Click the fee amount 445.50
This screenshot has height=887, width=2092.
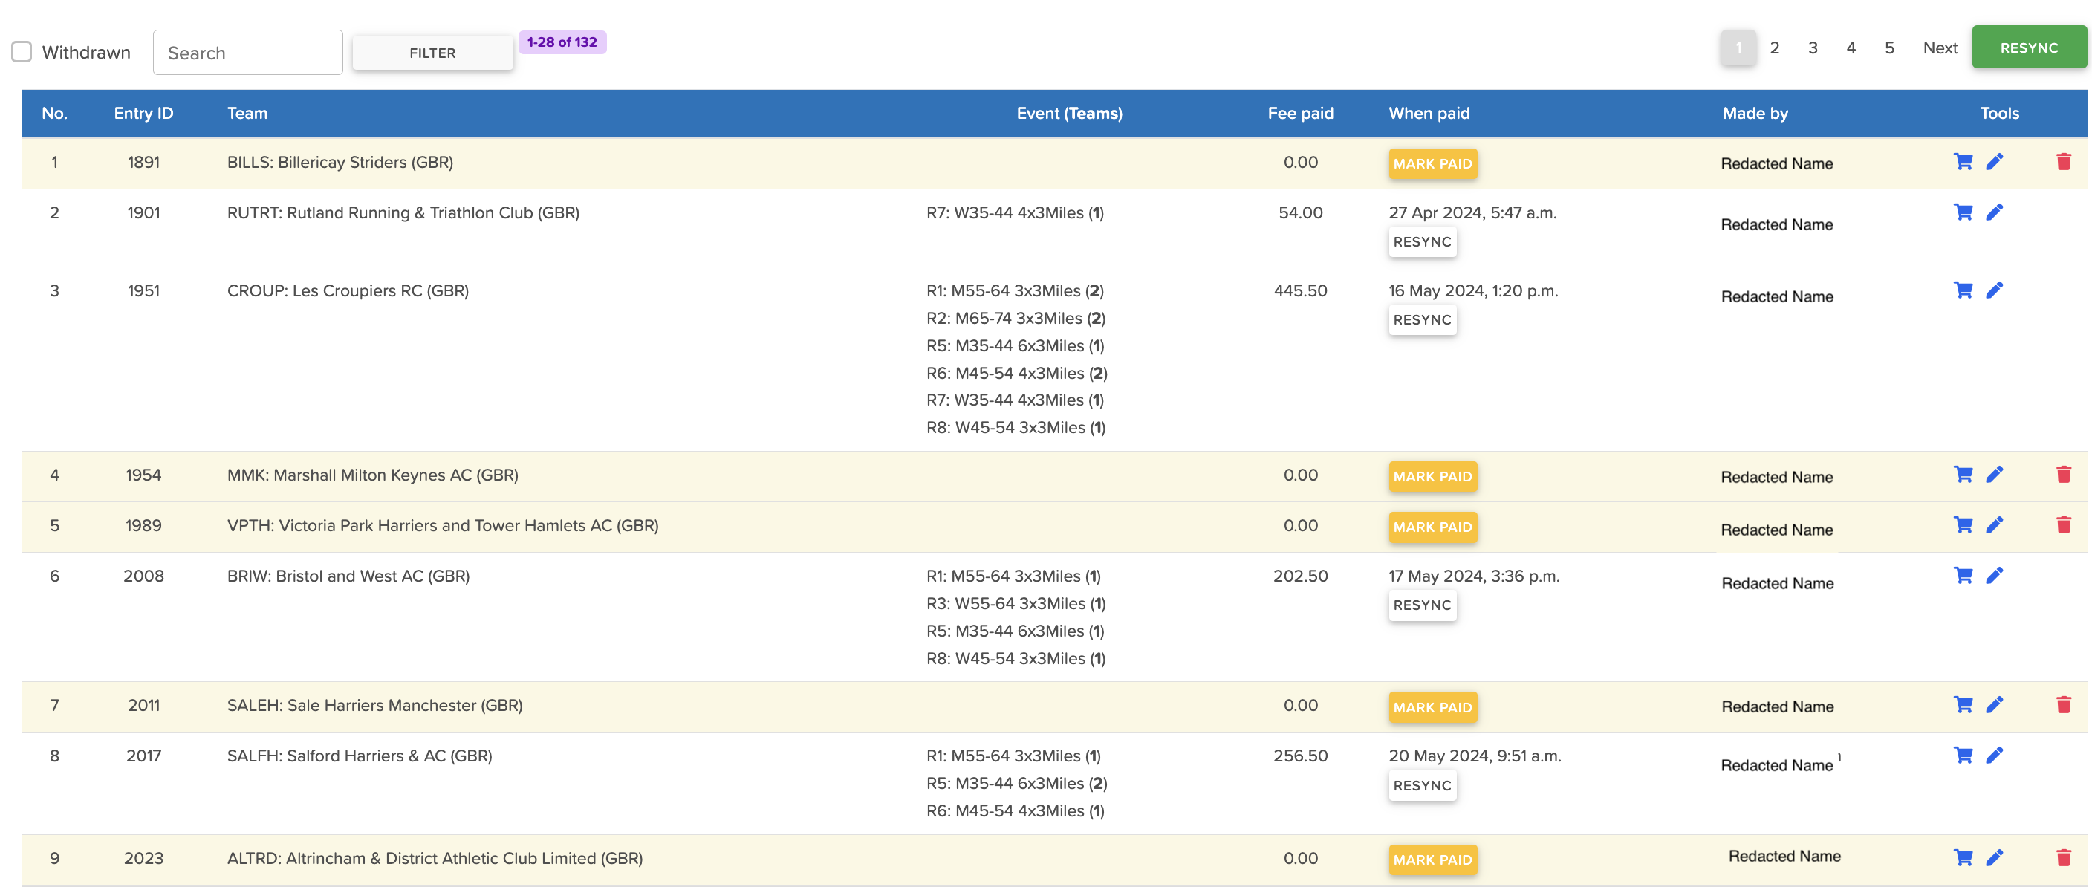coord(1300,290)
